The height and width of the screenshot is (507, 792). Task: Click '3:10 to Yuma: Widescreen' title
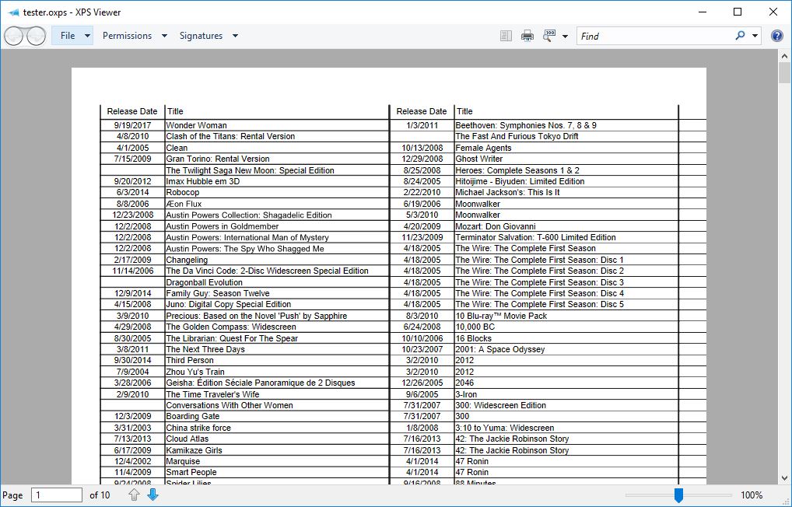pyautogui.click(x=505, y=428)
